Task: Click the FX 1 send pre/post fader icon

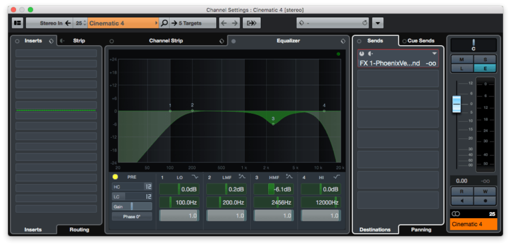Action: click(x=370, y=53)
